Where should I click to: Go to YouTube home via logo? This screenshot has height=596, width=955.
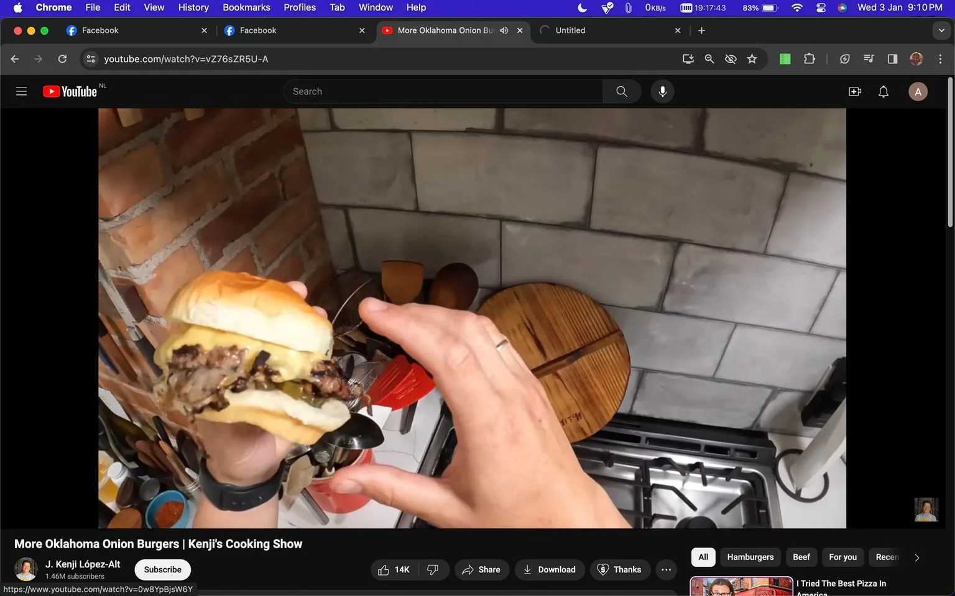tap(70, 91)
